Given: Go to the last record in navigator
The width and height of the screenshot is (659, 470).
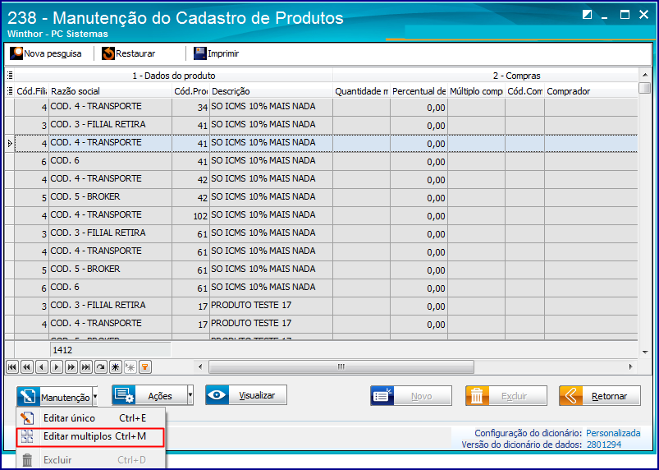Looking at the screenshot, I should 85,367.
